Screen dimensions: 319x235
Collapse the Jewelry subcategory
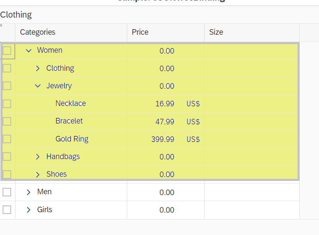pos(38,86)
